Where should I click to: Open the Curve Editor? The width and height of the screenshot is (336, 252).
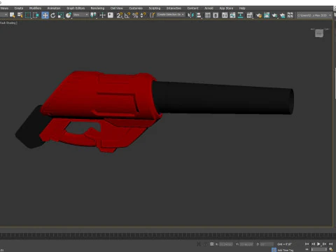pos(232,15)
